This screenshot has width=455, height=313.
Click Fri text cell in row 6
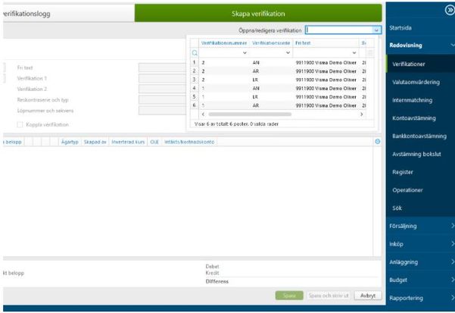tap(326, 105)
